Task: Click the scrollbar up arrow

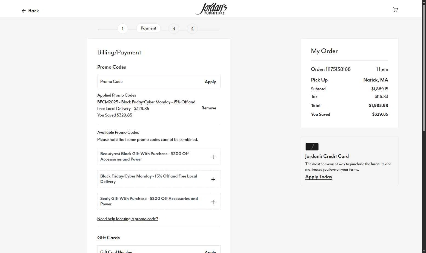Action: click(424, 2)
